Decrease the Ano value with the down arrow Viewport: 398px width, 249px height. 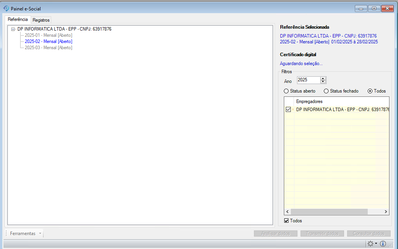323,82
